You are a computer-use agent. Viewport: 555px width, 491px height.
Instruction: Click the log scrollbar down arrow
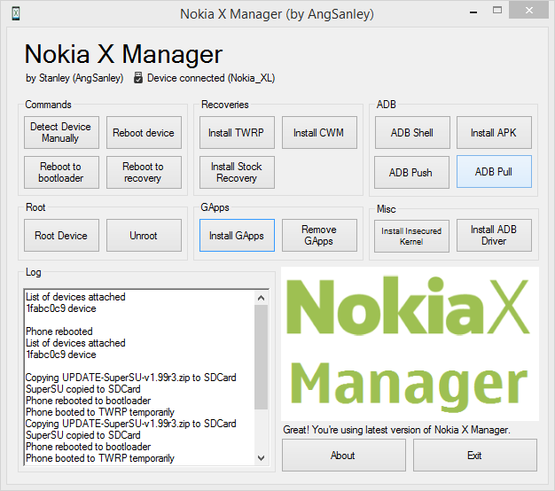262,458
